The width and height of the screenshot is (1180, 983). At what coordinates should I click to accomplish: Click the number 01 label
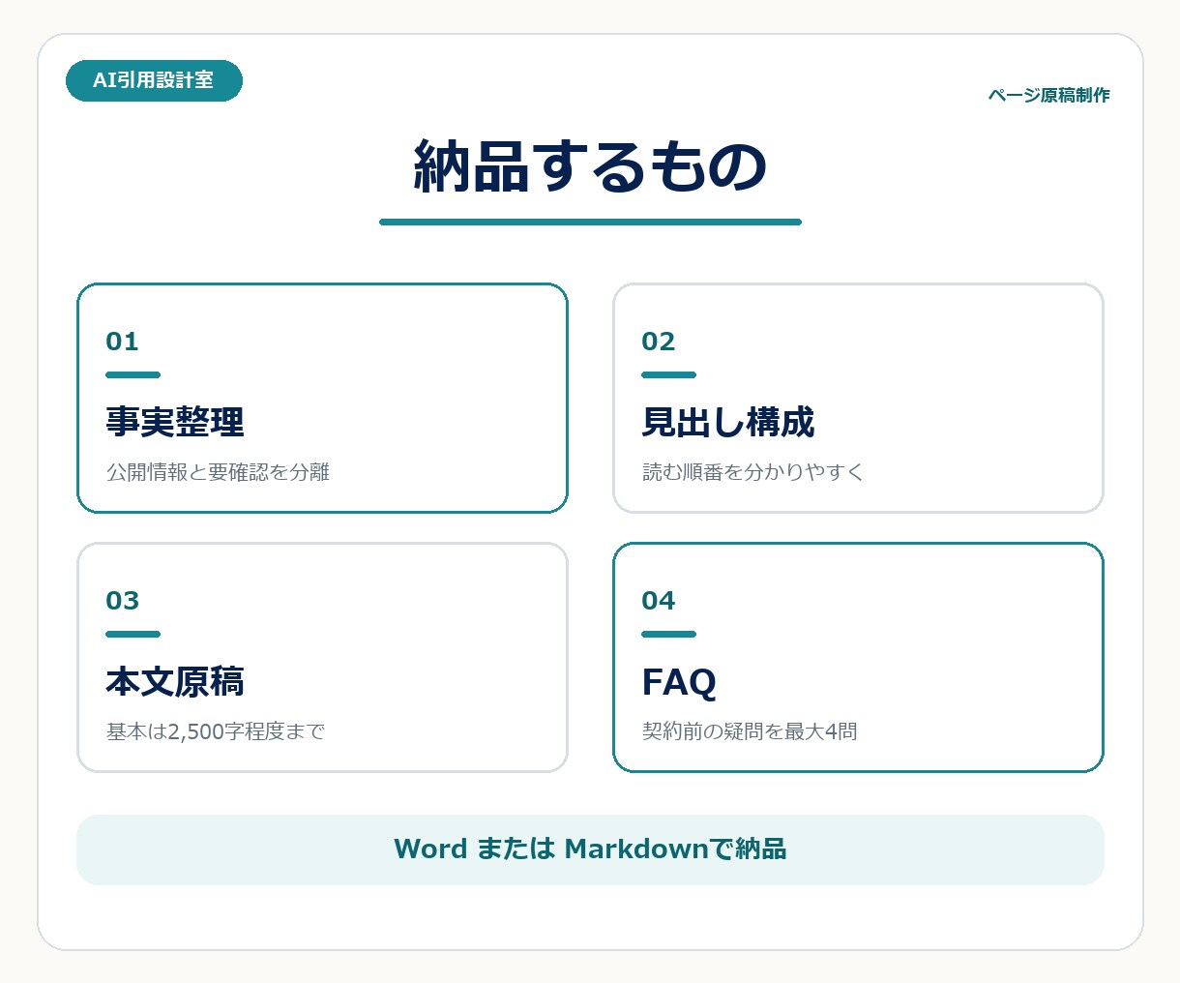[122, 342]
